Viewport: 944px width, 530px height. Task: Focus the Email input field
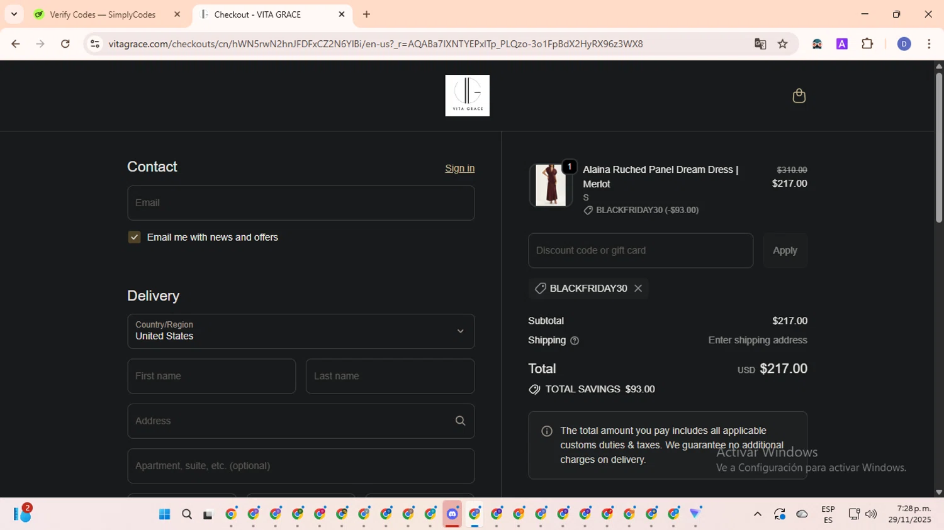pyautogui.click(x=301, y=203)
